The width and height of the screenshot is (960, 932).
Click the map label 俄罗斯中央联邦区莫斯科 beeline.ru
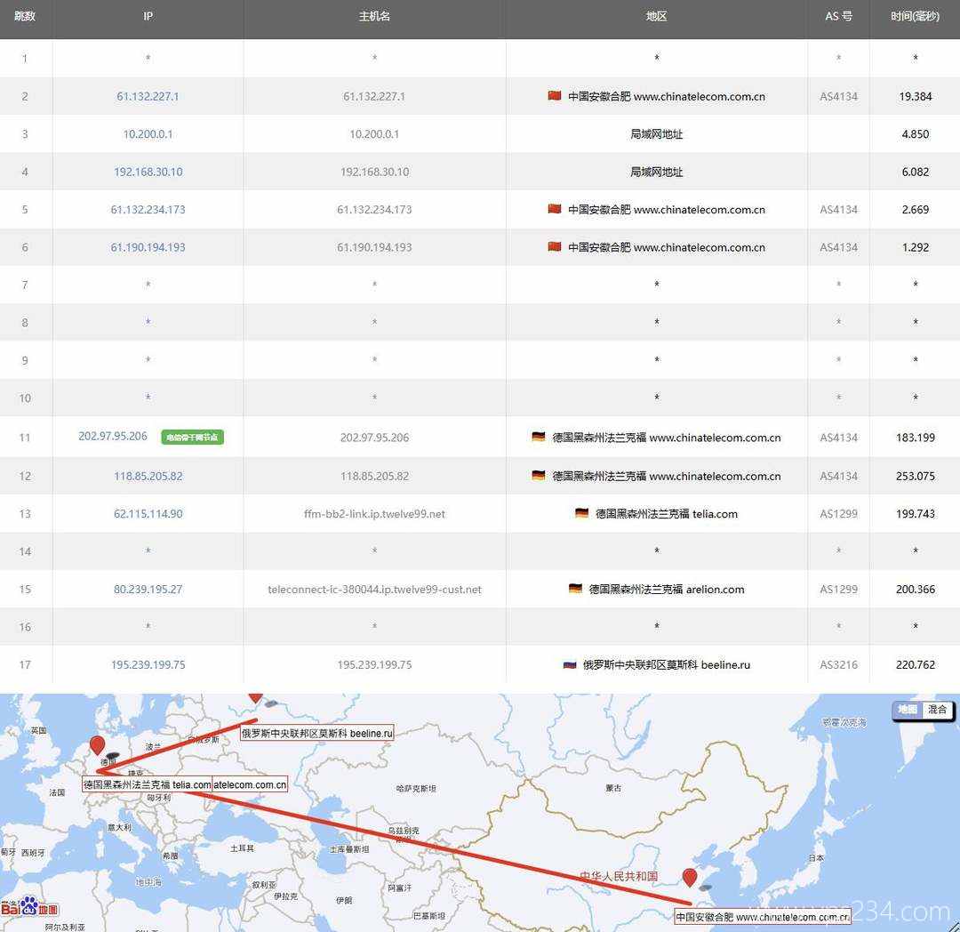pos(316,733)
